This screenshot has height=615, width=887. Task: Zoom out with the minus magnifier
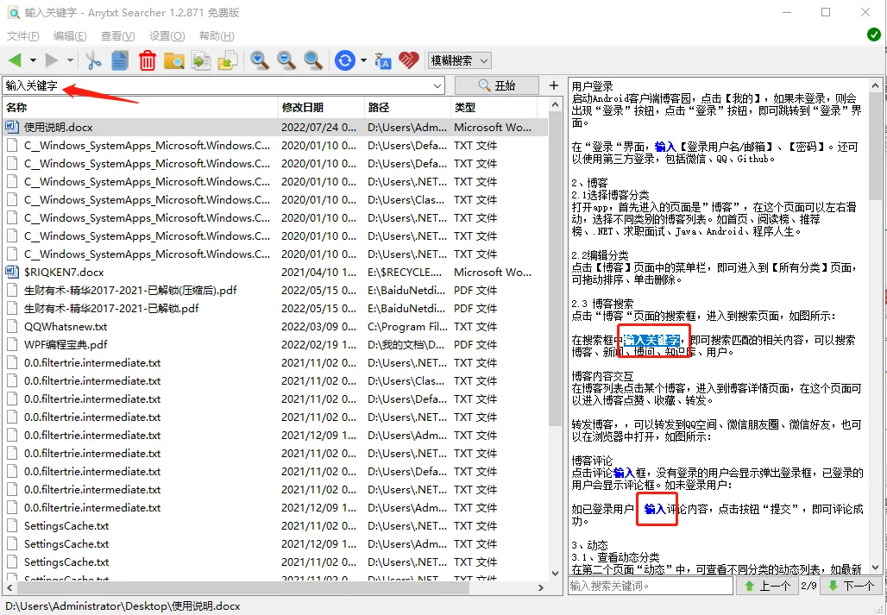[286, 60]
